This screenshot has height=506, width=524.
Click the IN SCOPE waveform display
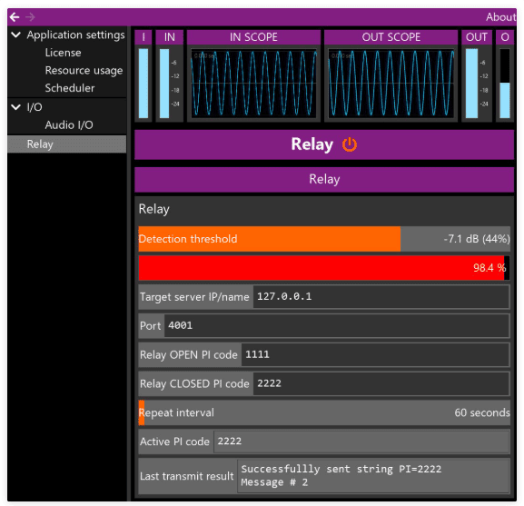253,84
